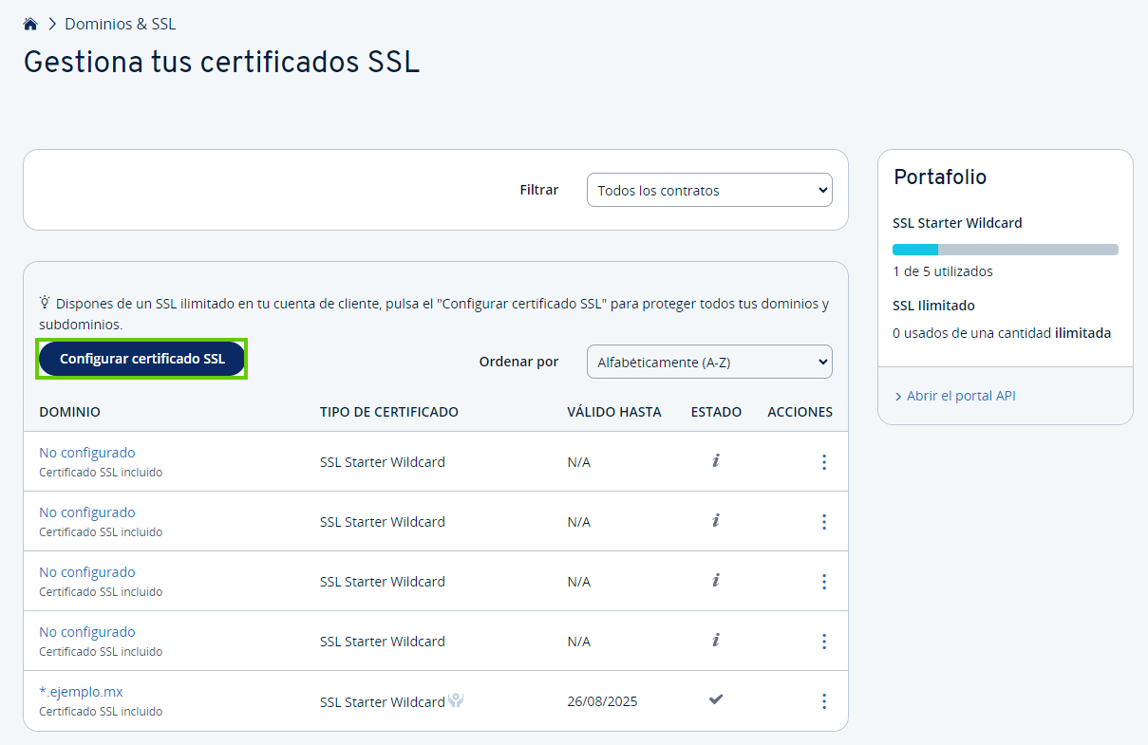Click the SSL Ilimitado label in Portafolio
1148x745 pixels.
point(933,306)
